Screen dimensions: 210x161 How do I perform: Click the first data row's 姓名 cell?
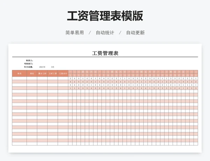[x=19, y=78]
